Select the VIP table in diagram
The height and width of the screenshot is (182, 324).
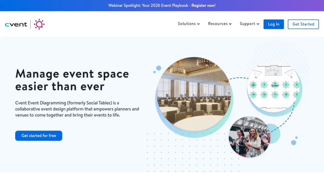point(253,85)
